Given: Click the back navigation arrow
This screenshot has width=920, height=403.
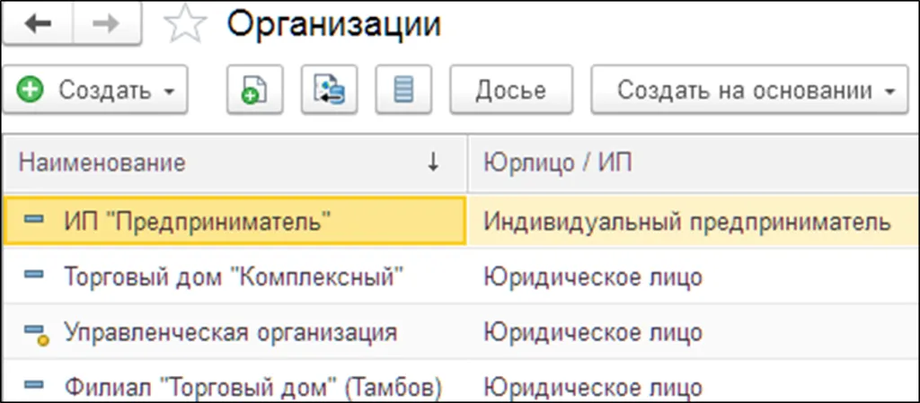Looking at the screenshot, I should (x=38, y=25).
